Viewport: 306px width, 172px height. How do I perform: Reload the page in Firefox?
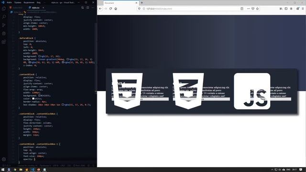click(x=110, y=9)
